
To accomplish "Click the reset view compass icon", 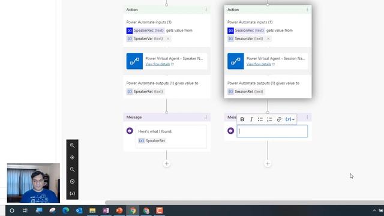I will pyautogui.click(x=72, y=181).
